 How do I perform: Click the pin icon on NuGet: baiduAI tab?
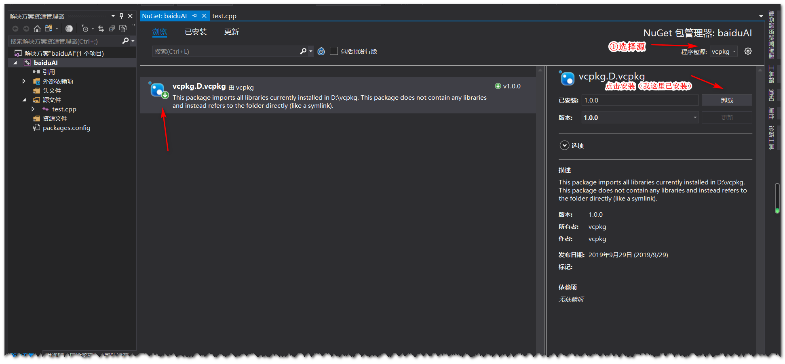click(195, 16)
